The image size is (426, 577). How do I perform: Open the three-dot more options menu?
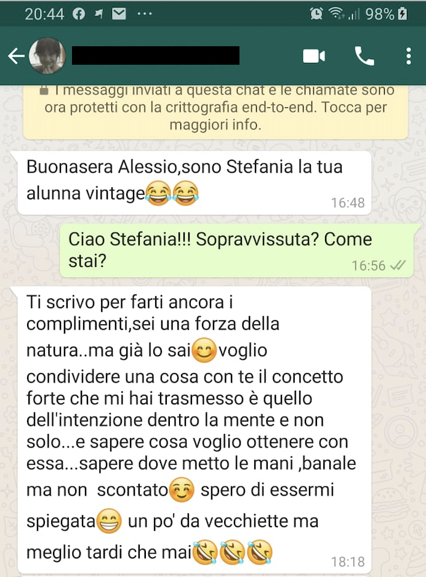(x=409, y=56)
